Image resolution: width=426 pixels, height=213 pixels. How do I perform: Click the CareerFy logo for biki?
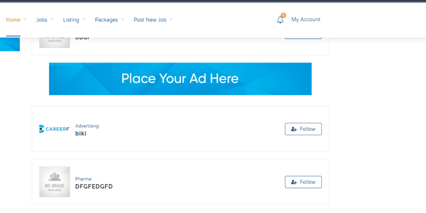(54, 129)
